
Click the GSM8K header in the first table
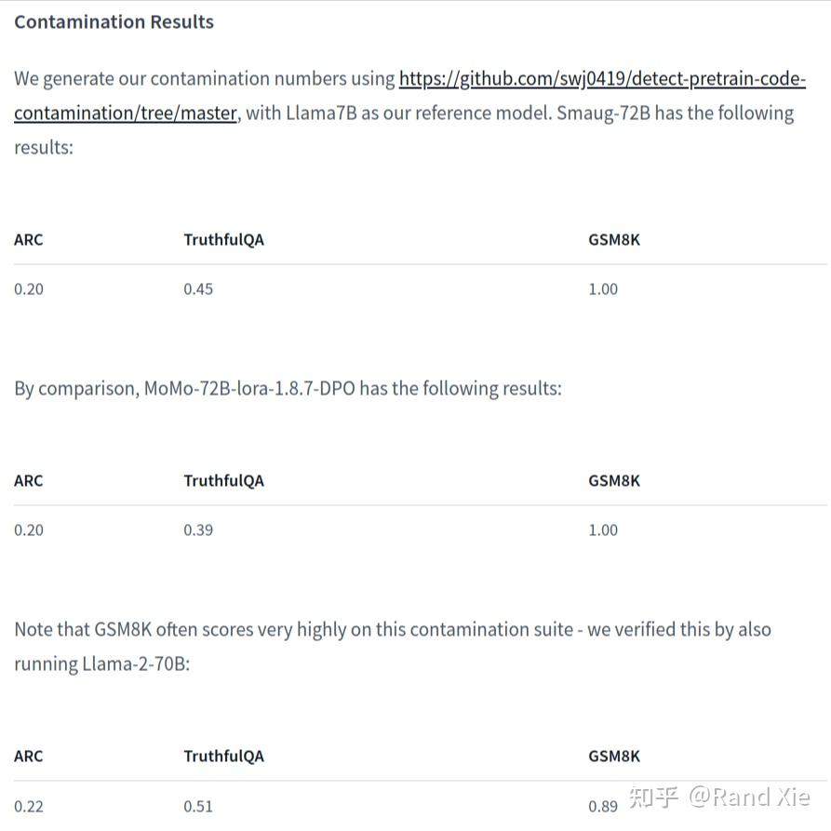[614, 239]
